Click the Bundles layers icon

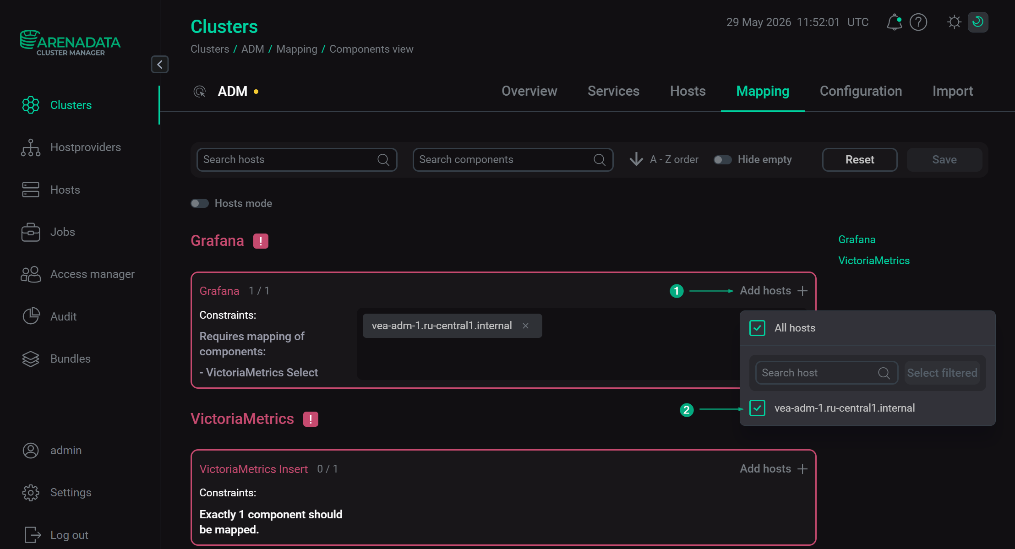[x=31, y=359]
